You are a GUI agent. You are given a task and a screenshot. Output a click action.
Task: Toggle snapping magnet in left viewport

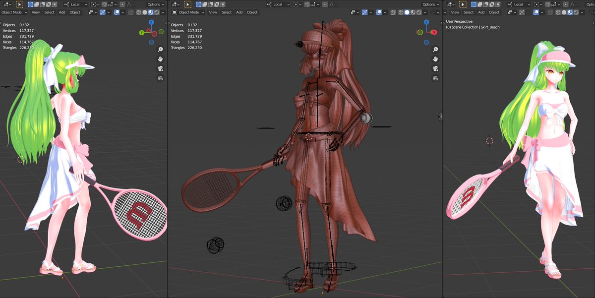pyautogui.click(x=104, y=4)
